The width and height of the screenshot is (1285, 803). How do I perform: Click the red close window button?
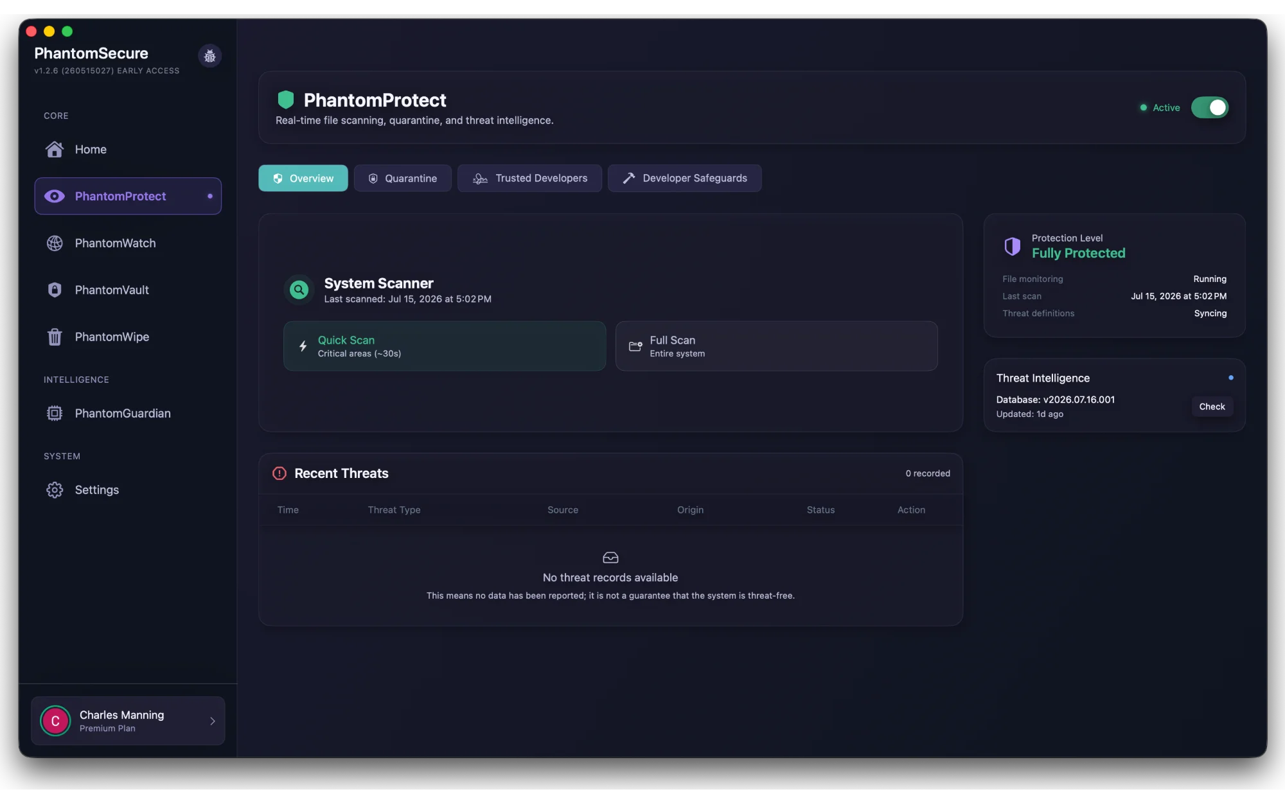tap(31, 31)
